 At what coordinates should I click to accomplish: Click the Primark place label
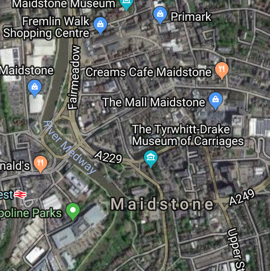point(191,17)
